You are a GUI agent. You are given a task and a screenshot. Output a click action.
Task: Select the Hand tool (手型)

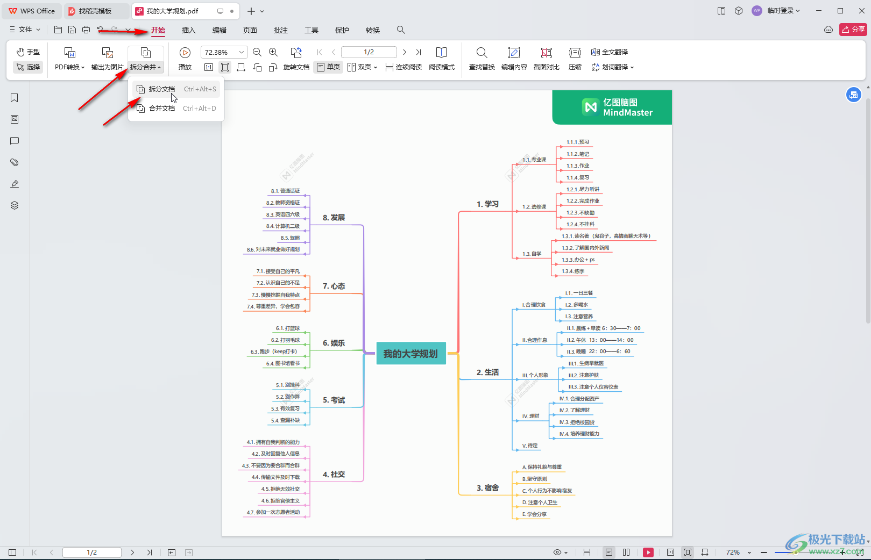(x=28, y=52)
